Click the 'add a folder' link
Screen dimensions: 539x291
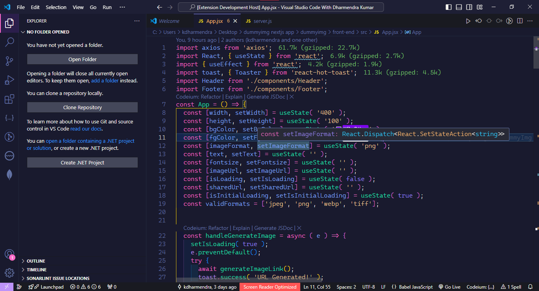pyautogui.click(x=105, y=80)
